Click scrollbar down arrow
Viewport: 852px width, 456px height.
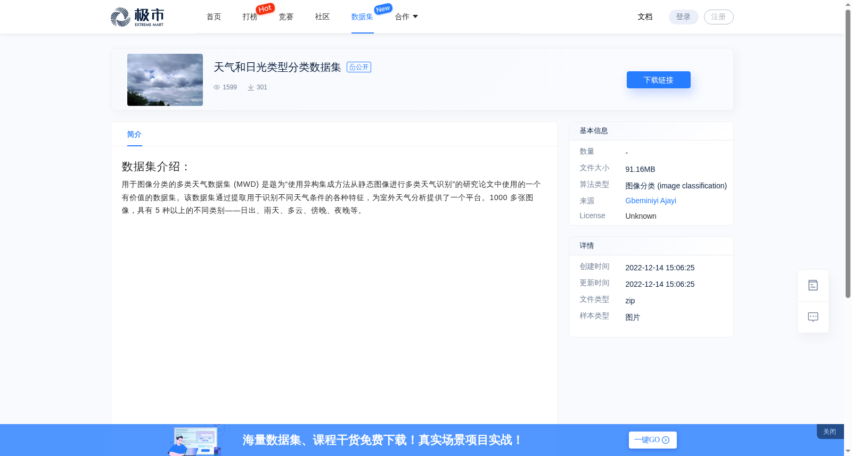pos(848,451)
